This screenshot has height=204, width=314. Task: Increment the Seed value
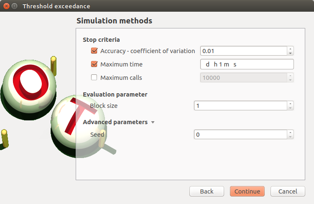tap(290, 133)
